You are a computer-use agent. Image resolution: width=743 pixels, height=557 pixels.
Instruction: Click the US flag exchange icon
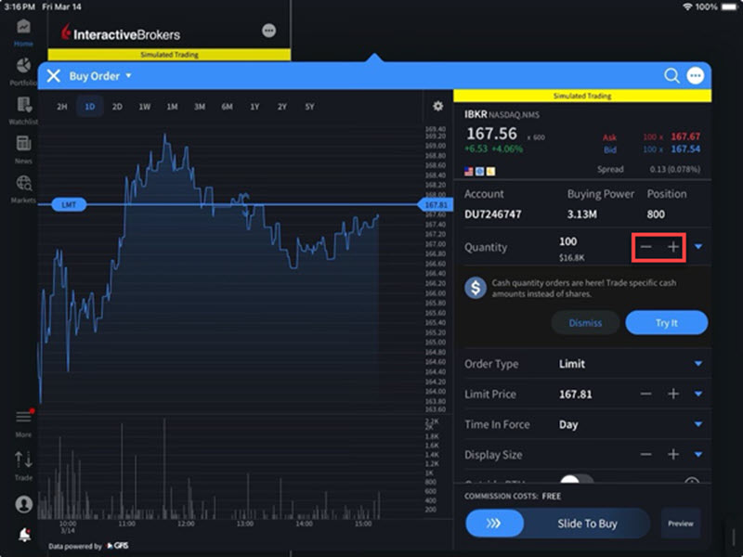pyautogui.click(x=469, y=172)
